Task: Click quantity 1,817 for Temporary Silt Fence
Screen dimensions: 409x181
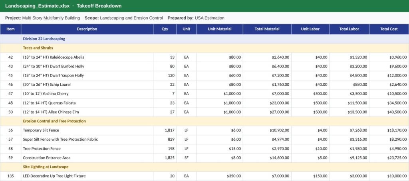Action: (165, 130)
